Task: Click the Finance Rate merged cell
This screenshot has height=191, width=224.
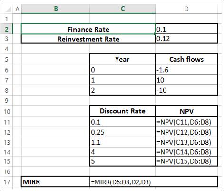Action: coord(88,29)
